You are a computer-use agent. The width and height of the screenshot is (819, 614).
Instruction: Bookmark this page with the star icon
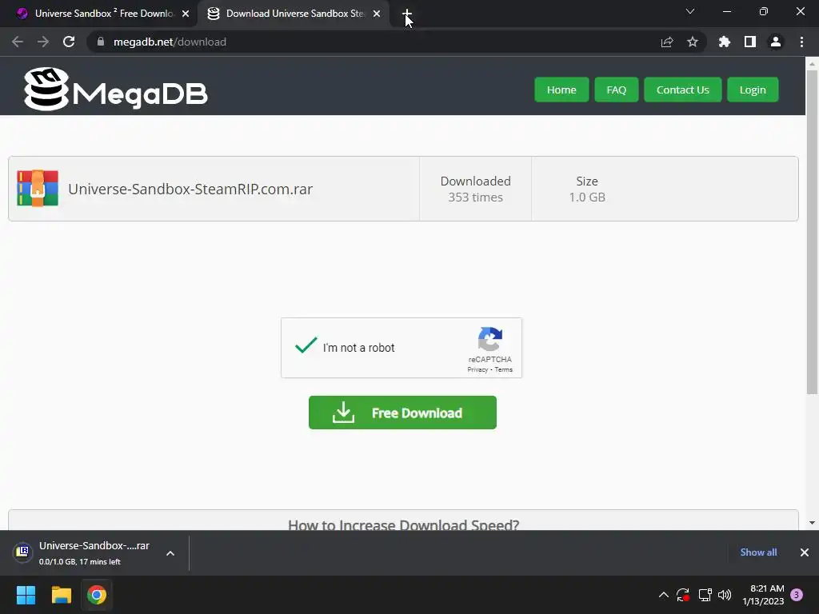(693, 42)
